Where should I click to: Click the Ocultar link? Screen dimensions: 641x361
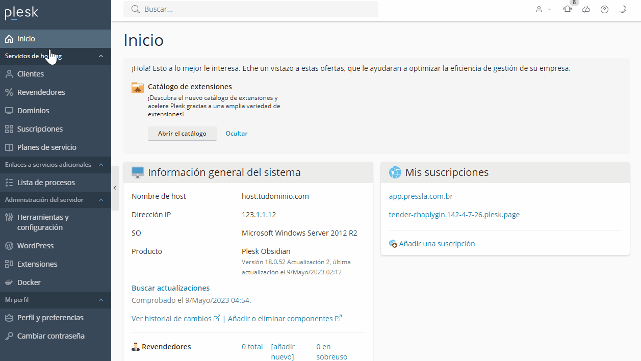pos(237,134)
